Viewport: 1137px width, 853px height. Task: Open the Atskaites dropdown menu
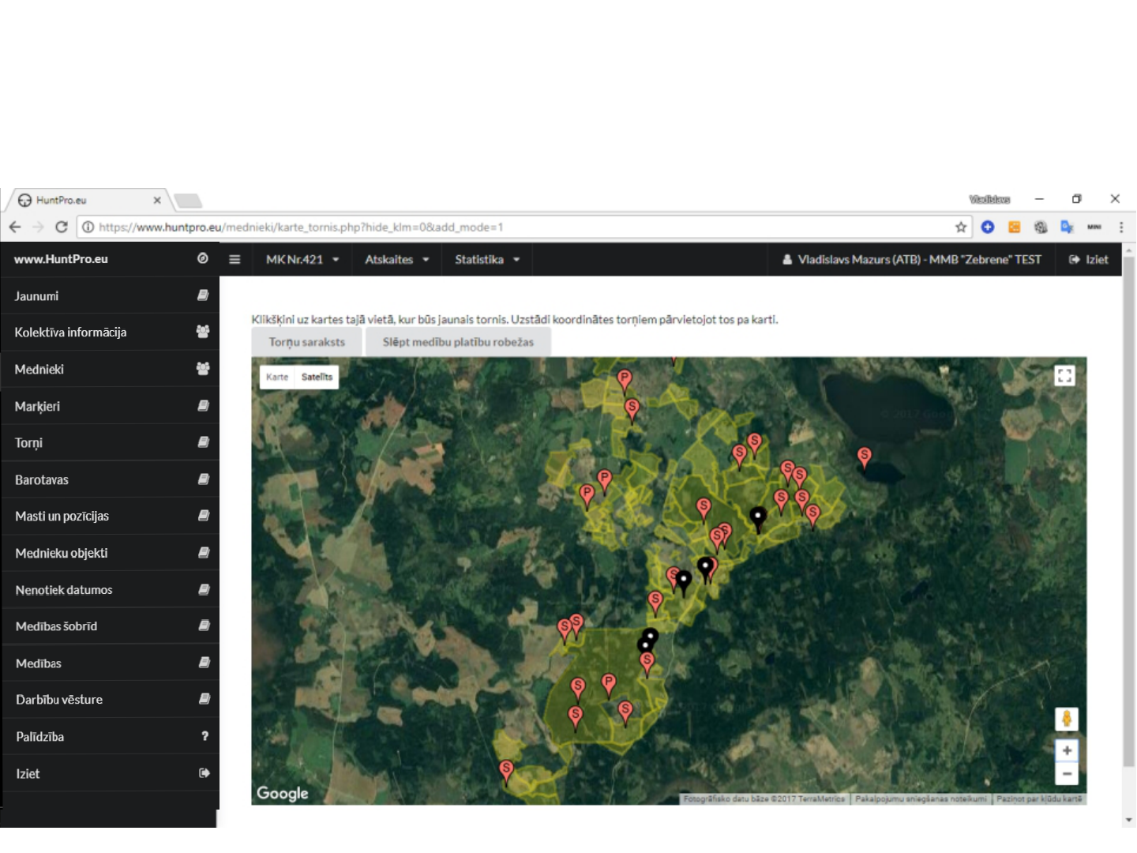pos(396,259)
